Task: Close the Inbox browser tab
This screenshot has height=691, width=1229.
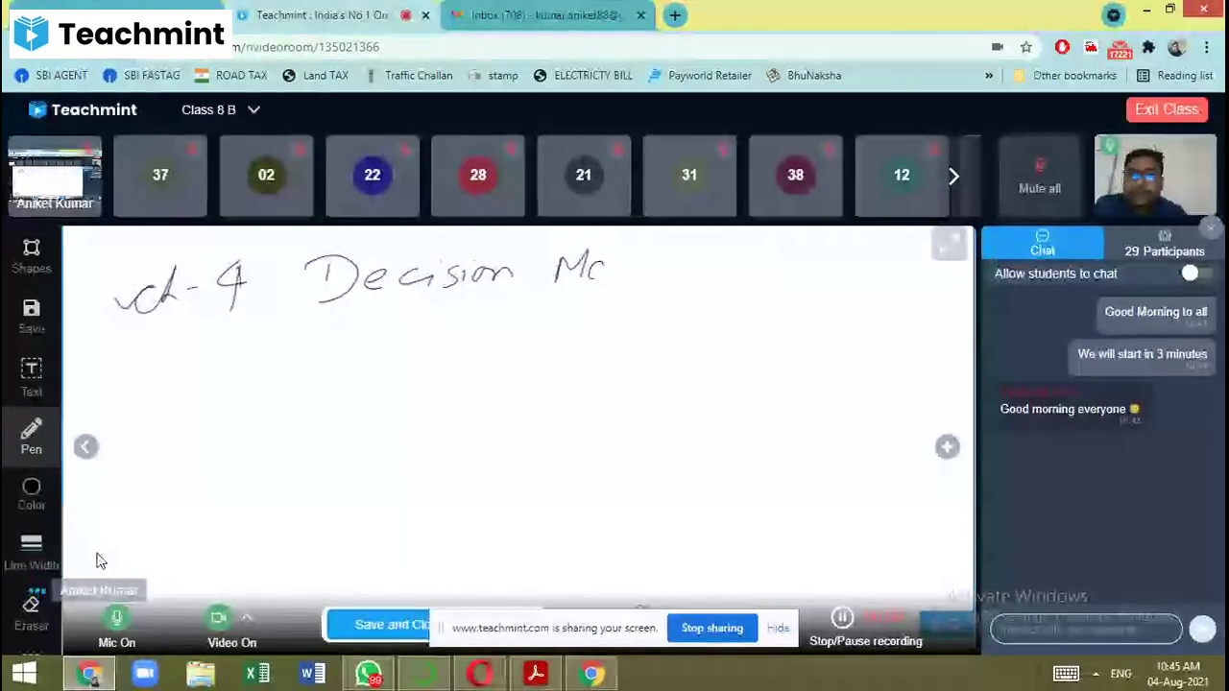Action: [x=640, y=15]
